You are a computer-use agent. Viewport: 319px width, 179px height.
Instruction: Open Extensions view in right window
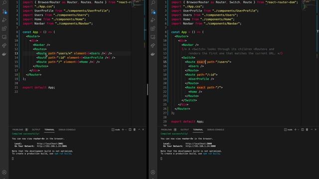click(x=153, y=28)
